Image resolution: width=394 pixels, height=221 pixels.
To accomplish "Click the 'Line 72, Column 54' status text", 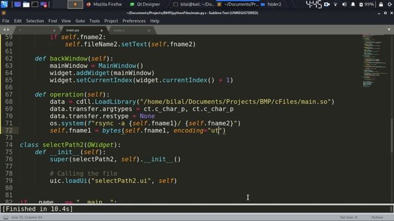I will tap(26, 217).
